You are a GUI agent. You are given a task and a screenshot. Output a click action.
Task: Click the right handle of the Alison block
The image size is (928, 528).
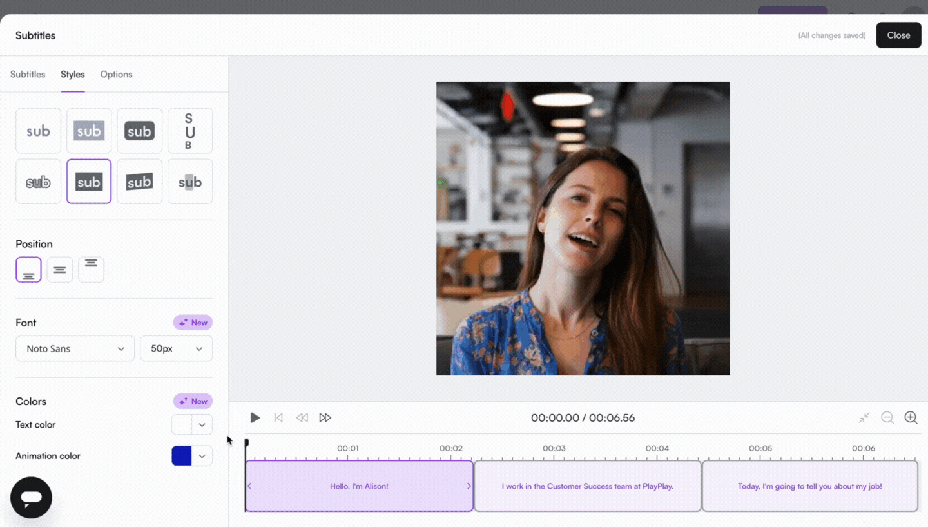(469, 486)
